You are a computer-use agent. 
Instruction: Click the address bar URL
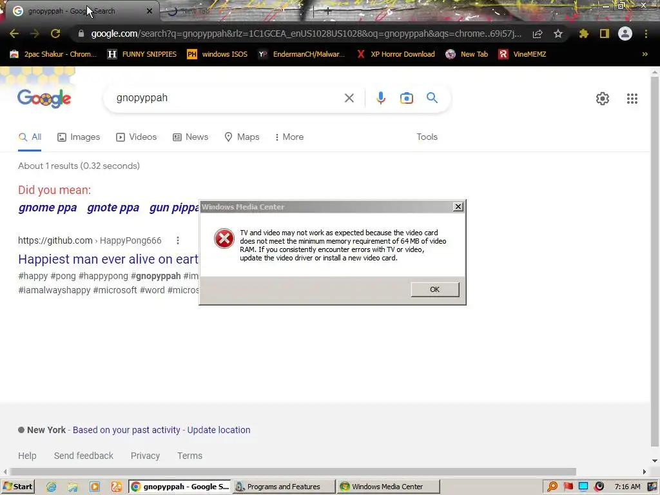click(x=306, y=34)
